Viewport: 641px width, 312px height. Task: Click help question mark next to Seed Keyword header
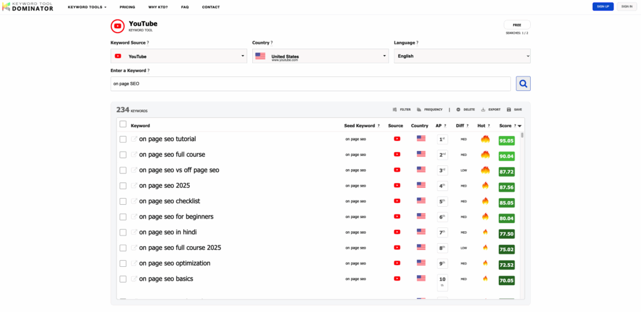379,125
